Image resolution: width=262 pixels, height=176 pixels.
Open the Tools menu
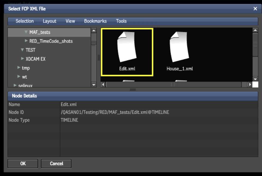pos(121,21)
